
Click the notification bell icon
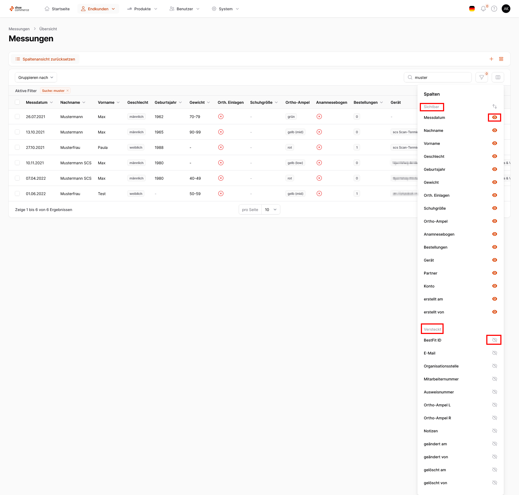pos(483,9)
